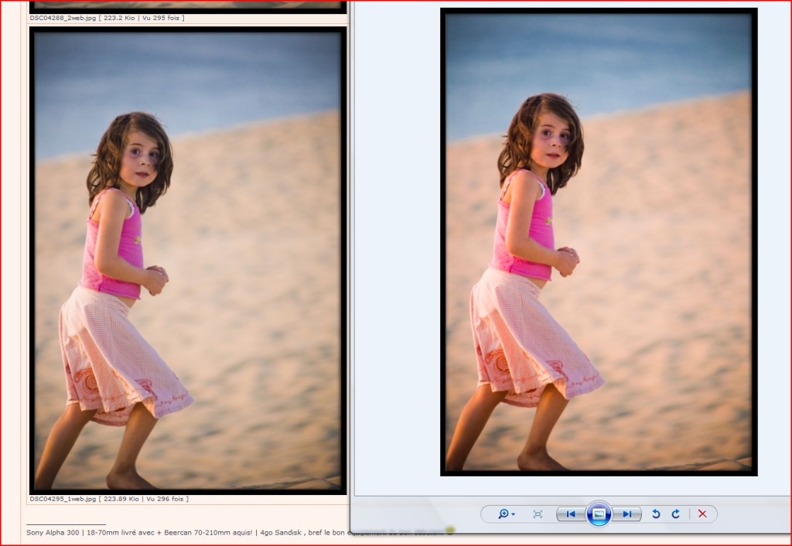Fit the photo to actual size
The image size is (792, 546).
pos(538,514)
